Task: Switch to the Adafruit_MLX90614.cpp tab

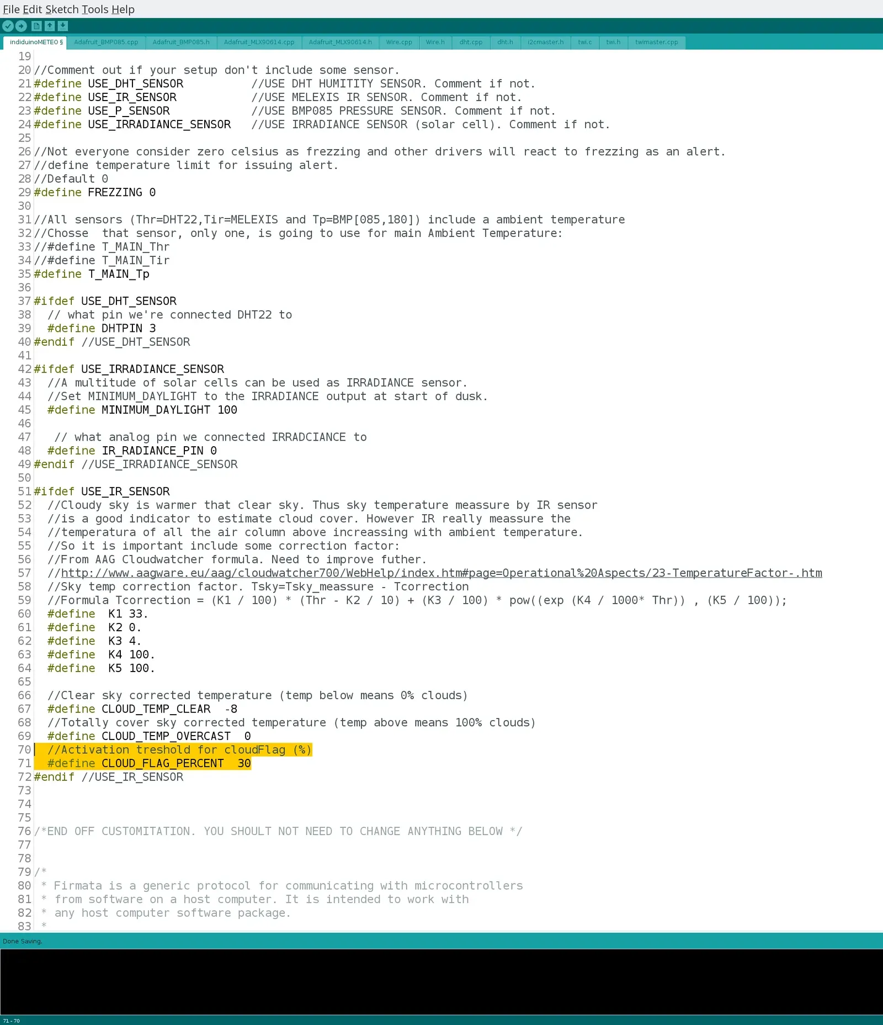Action: pos(259,43)
